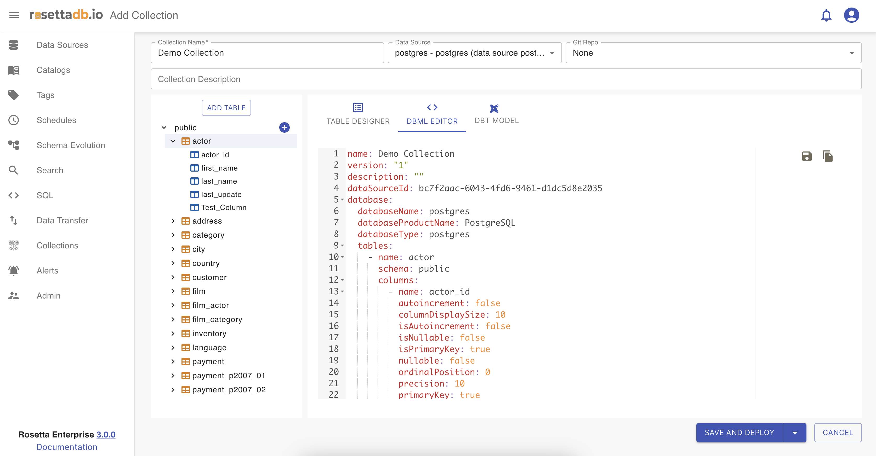
Task: Click the save icon in DBML editor
Action: point(807,156)
